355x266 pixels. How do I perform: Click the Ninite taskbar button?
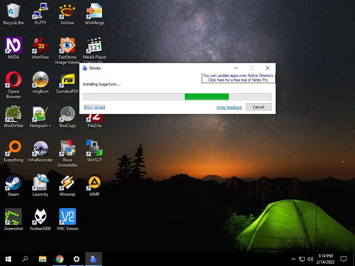94,259
